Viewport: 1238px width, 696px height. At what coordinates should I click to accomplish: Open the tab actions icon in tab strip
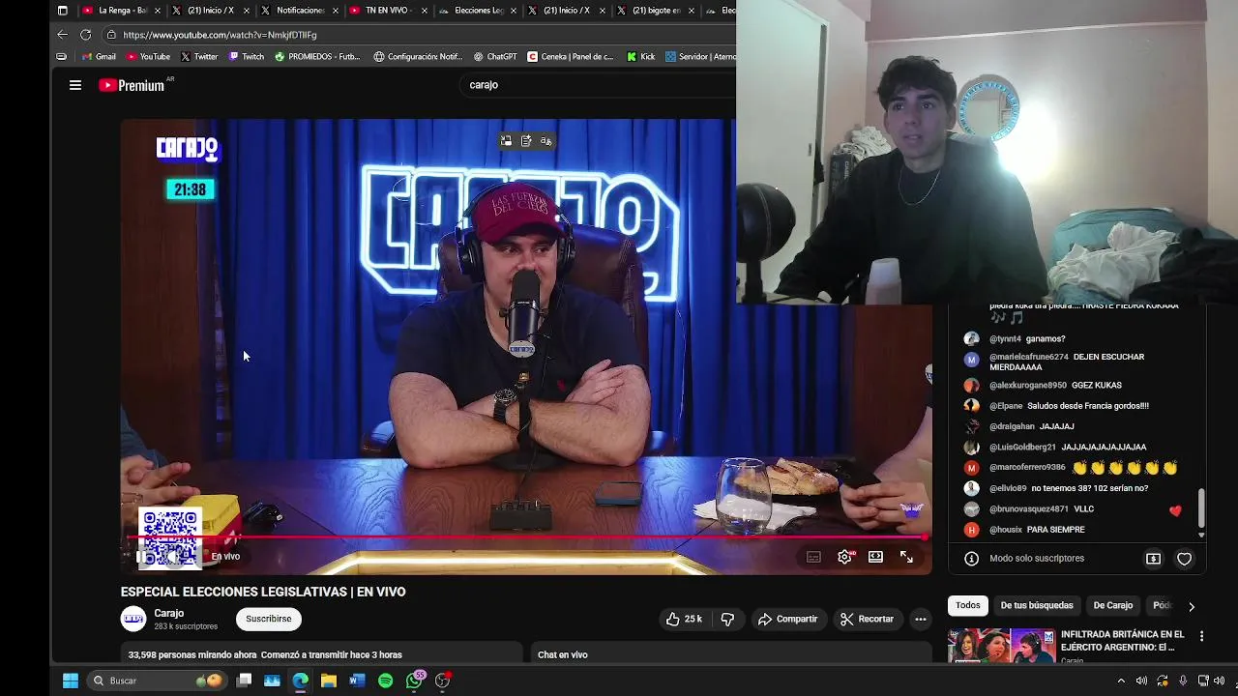(x=62, y=11)
